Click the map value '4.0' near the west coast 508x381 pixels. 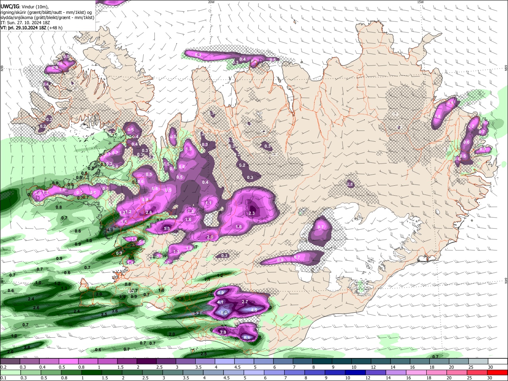[x=110, y=230]
